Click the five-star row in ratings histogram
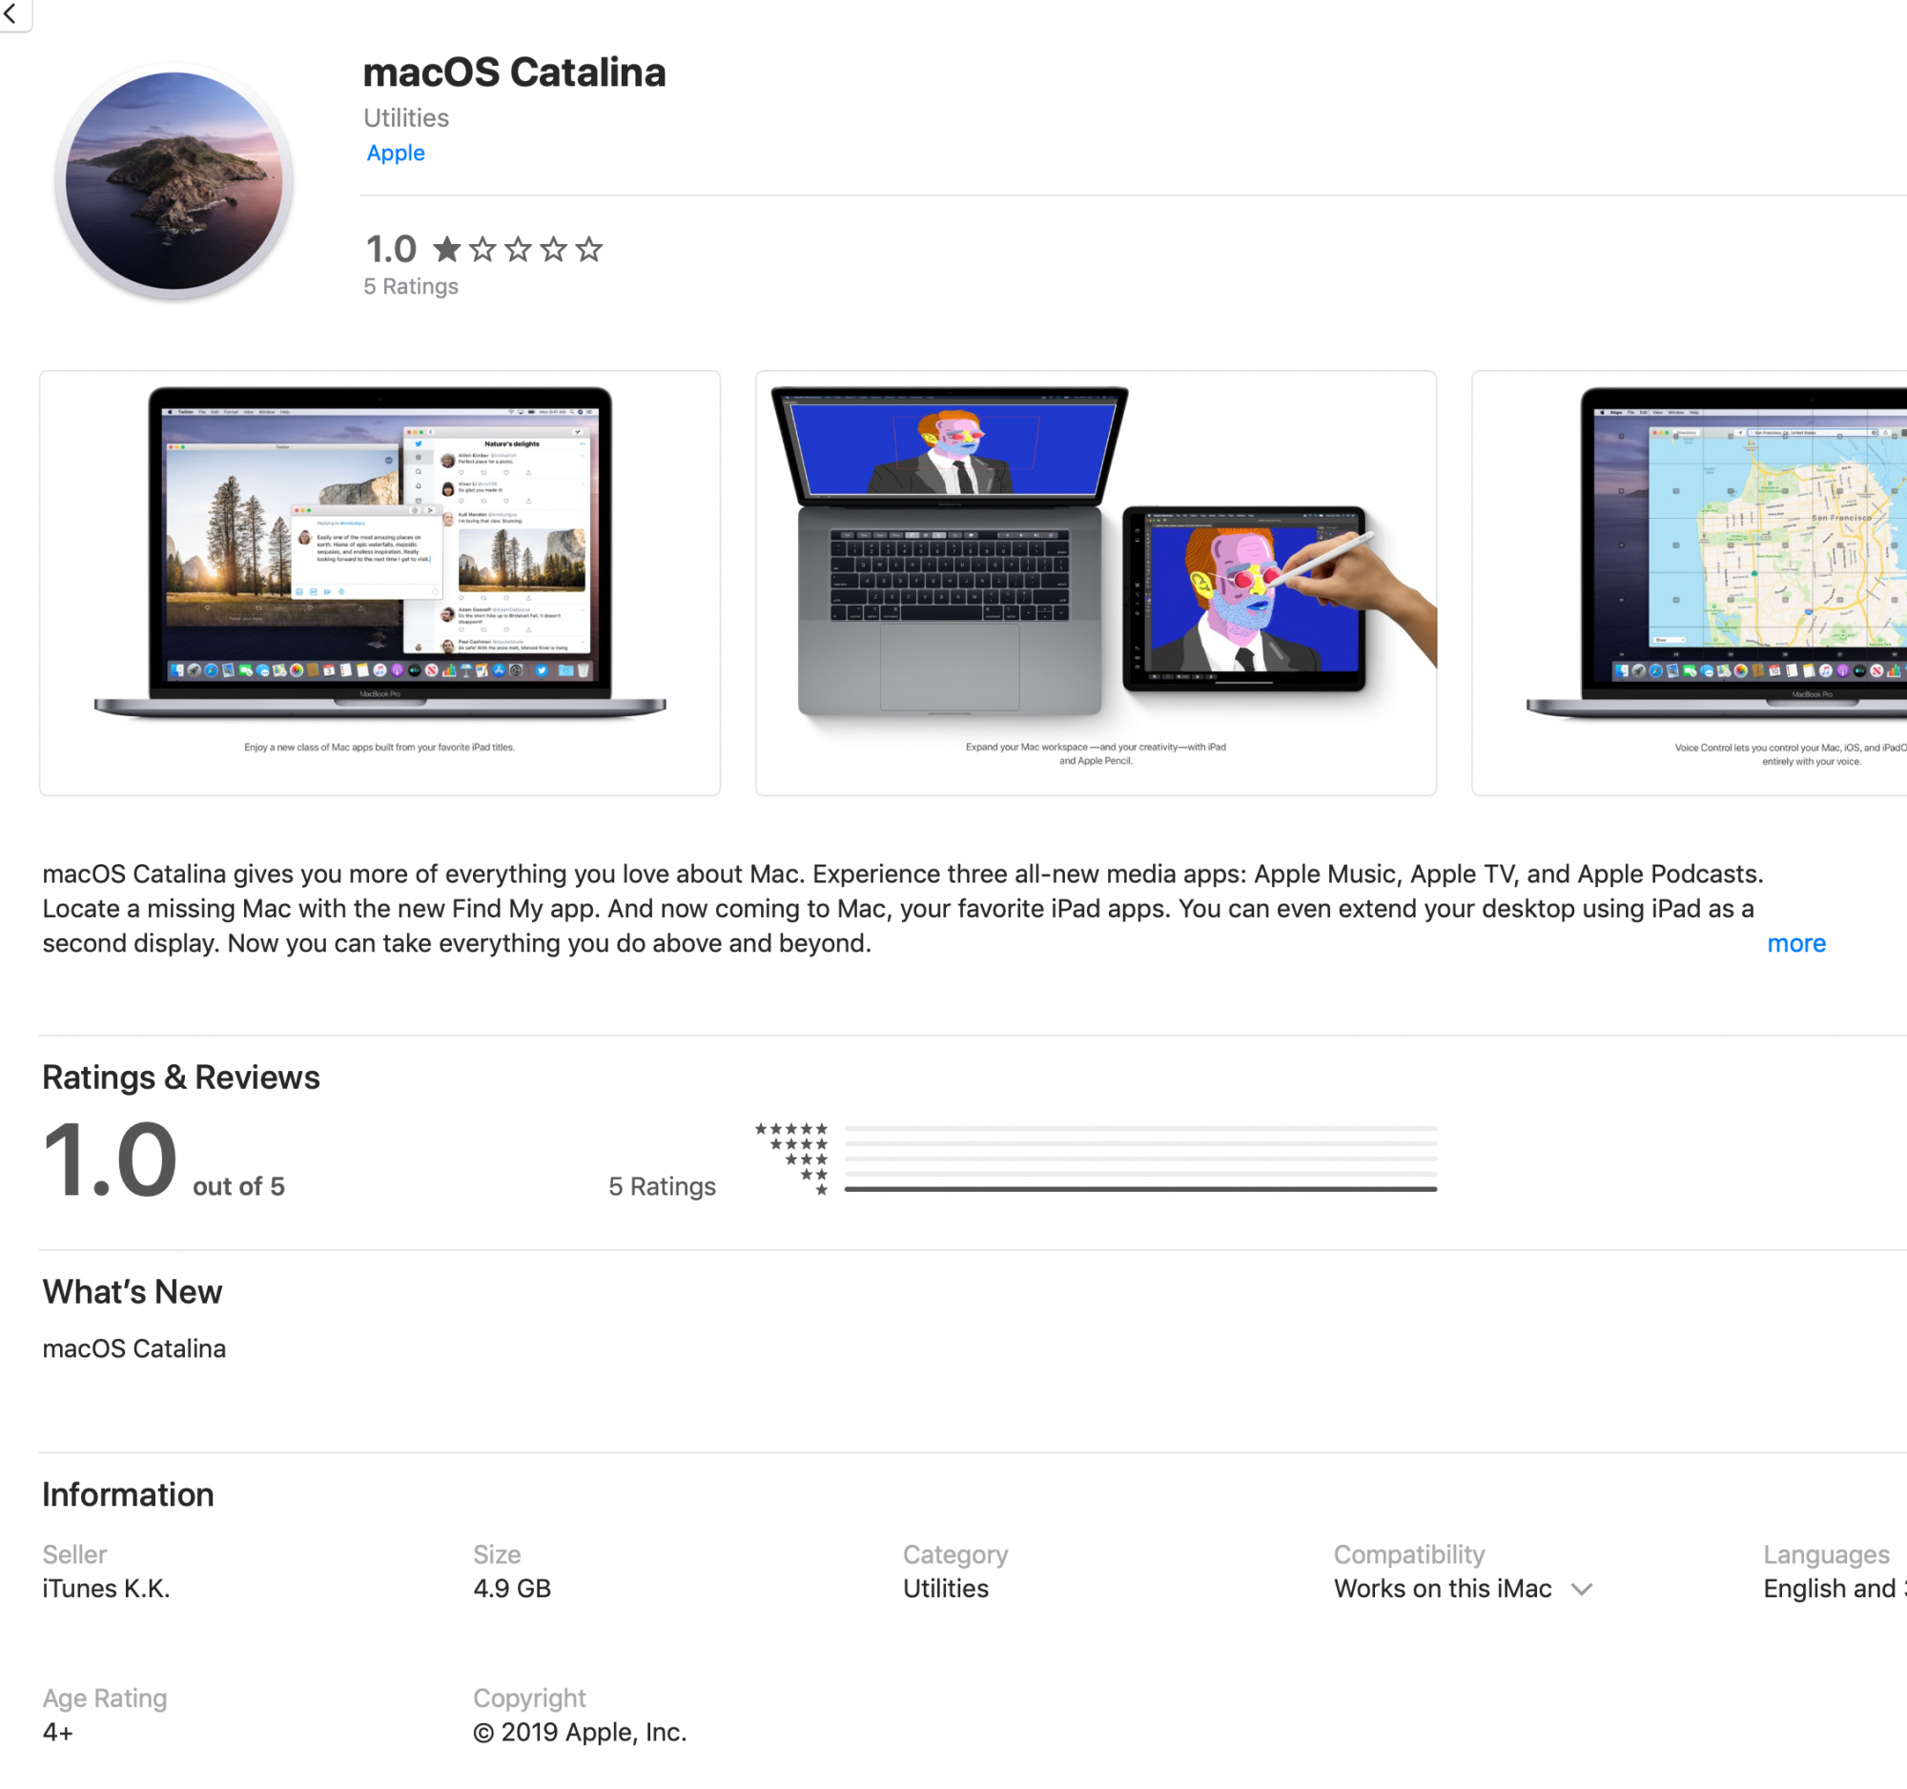 pos(790,1129)
